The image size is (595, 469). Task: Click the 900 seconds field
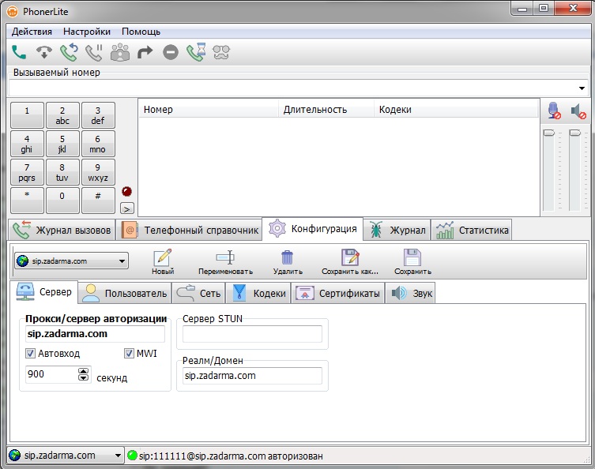(x=51, y=374)
